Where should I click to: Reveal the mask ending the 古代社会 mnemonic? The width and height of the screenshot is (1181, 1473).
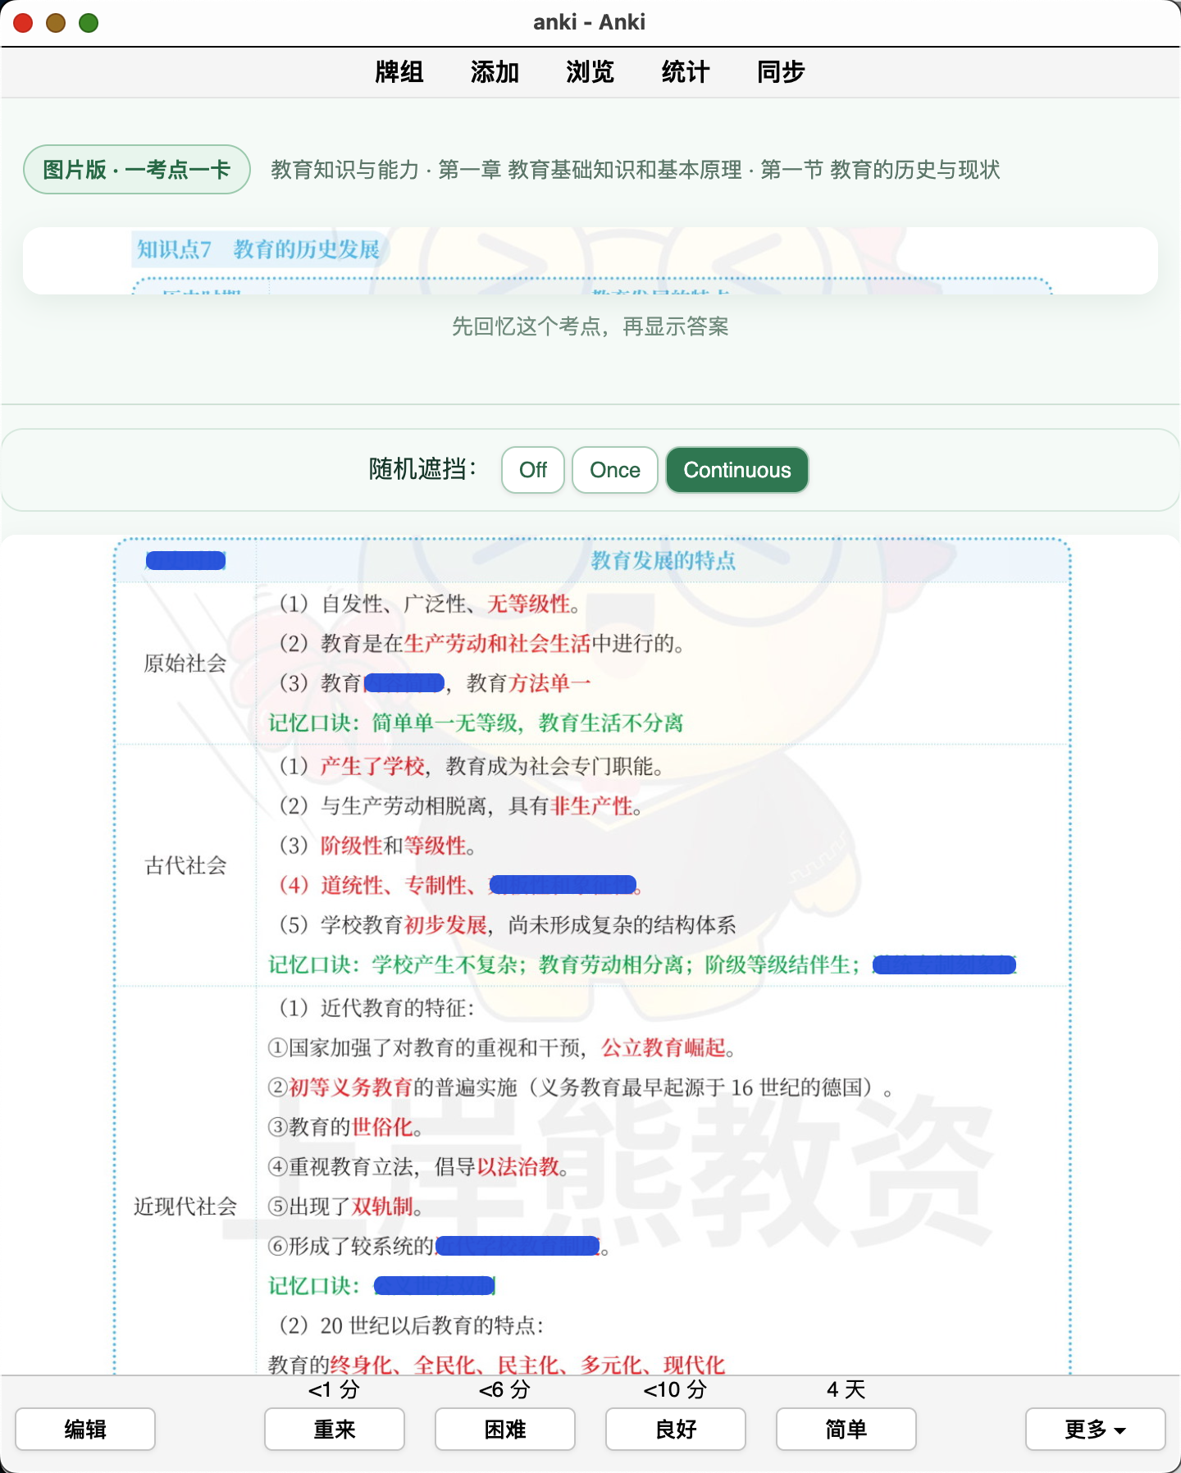[x=945, y=965]
